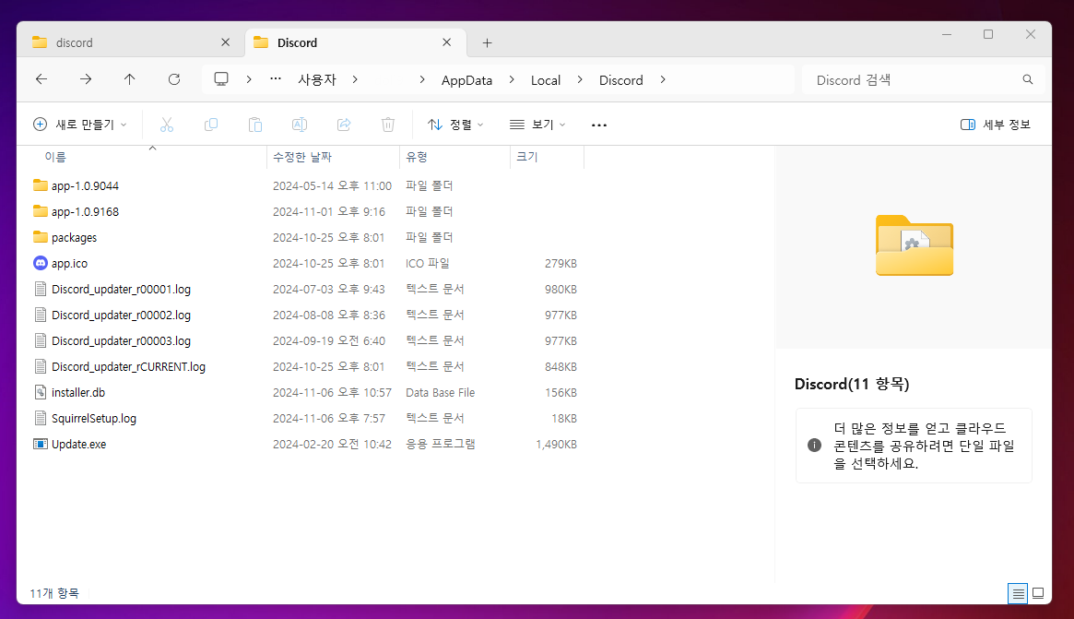Click the info icon in details pane

coord(814,445)
